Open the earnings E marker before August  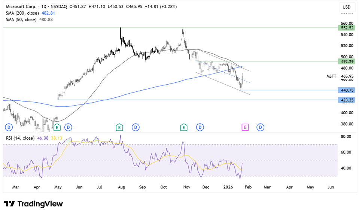point(119,127)
